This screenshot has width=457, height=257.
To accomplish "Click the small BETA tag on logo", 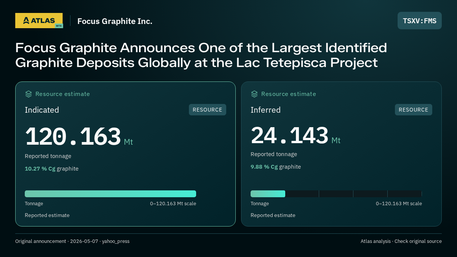I will pos(59,26).
